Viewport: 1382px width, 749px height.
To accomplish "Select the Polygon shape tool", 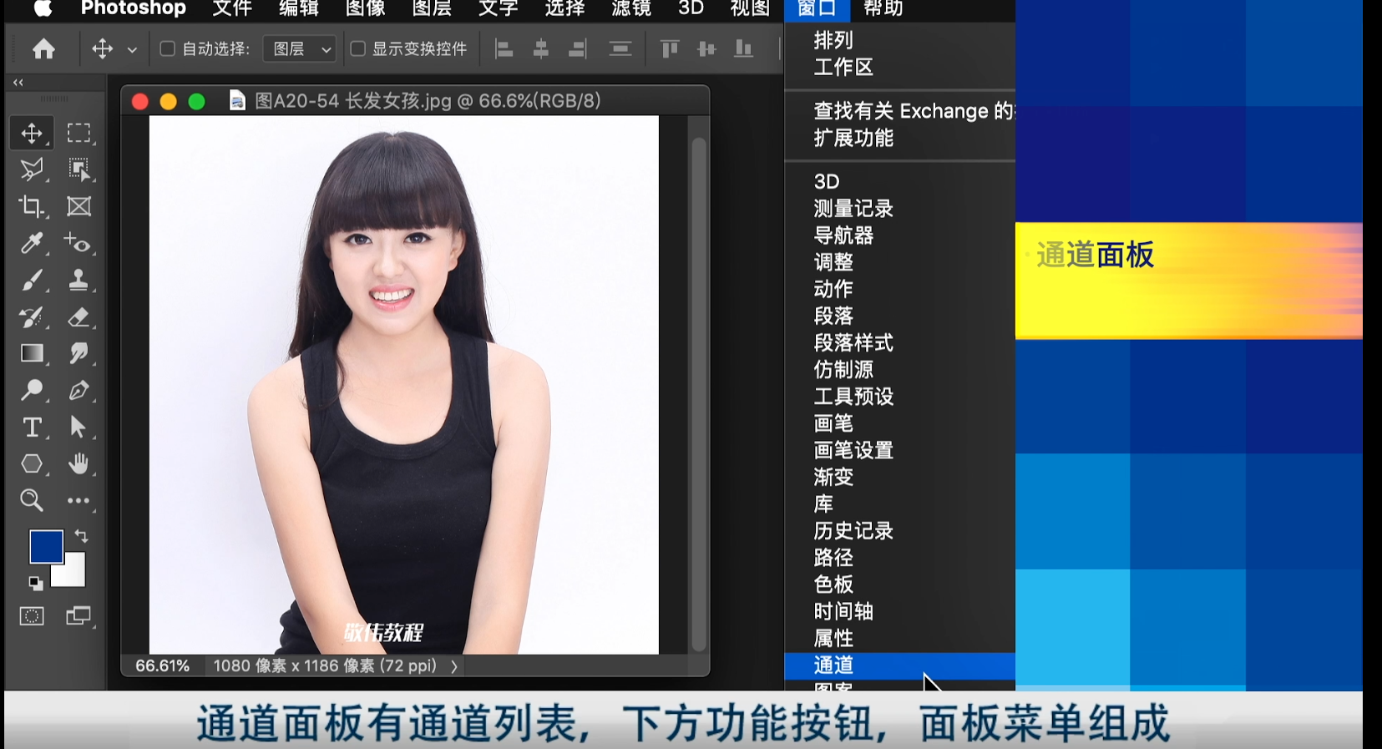I will pos(32,463).
